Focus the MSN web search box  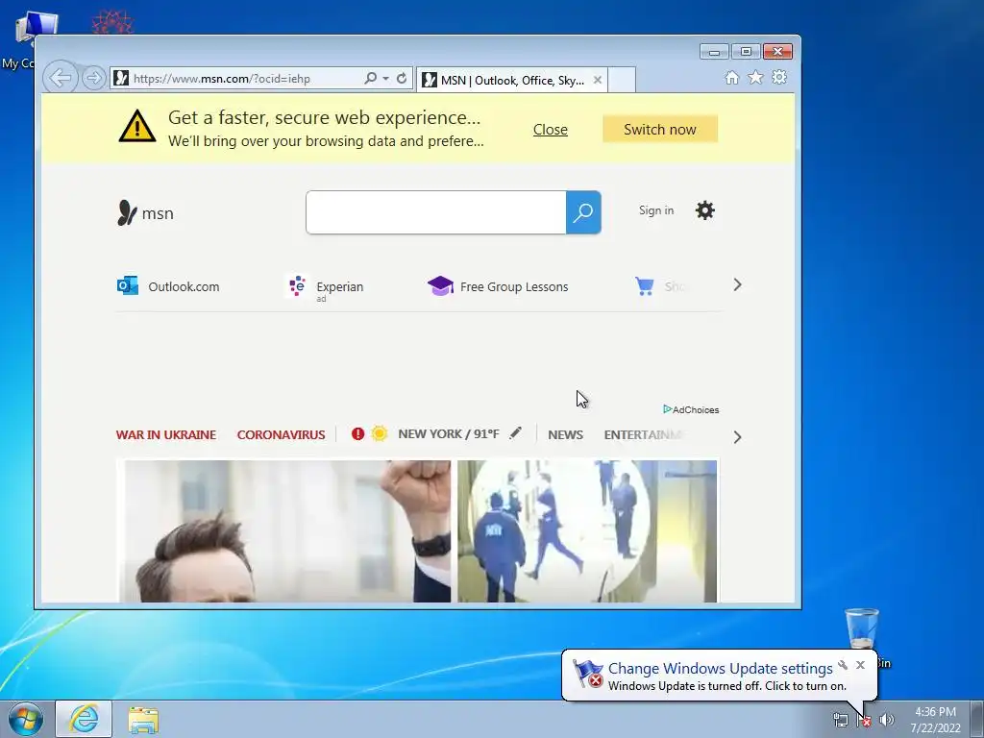click(435, 212)
